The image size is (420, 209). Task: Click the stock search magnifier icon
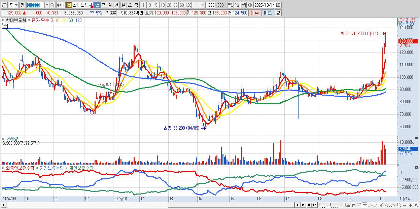click(52, 5)
